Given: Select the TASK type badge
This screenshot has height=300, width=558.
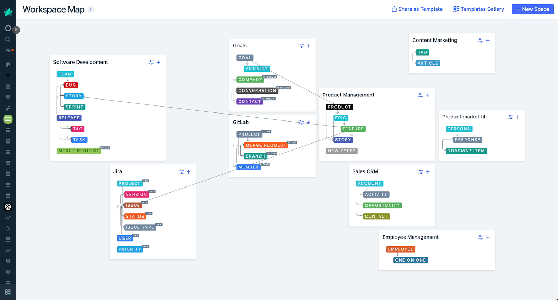Looking at the screenshot, I should [79, 140].
